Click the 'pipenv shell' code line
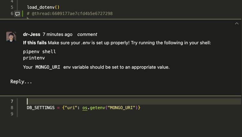Viewport: 242px width, 137px height. pos(39,52)
